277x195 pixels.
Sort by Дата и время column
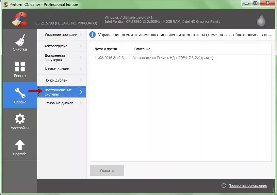pos(110,49)
